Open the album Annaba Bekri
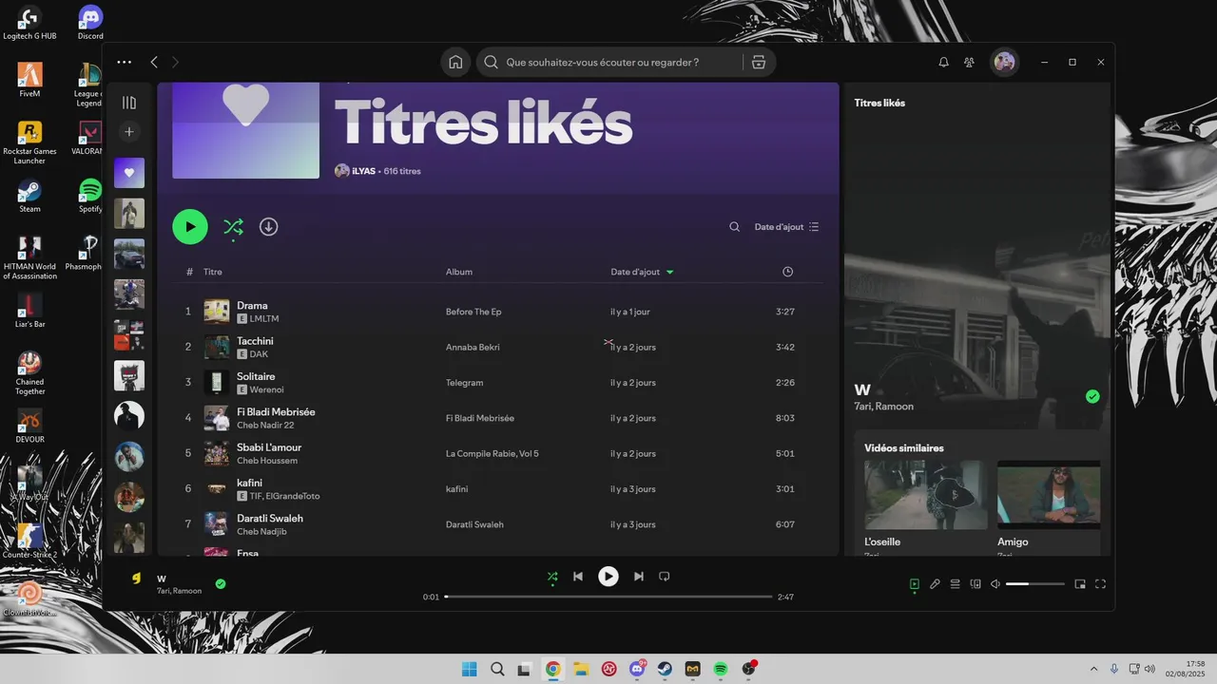The width and height of the screenshot is (1217, 684). click(x=473, y=347)
